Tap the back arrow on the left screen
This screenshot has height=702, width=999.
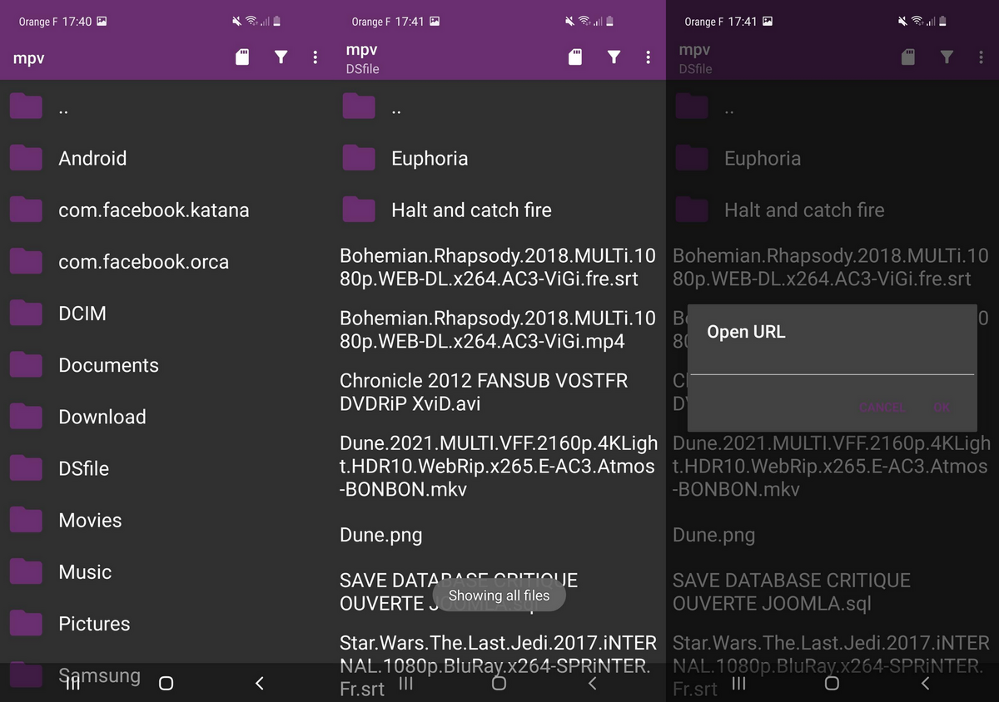click(259, 683)
